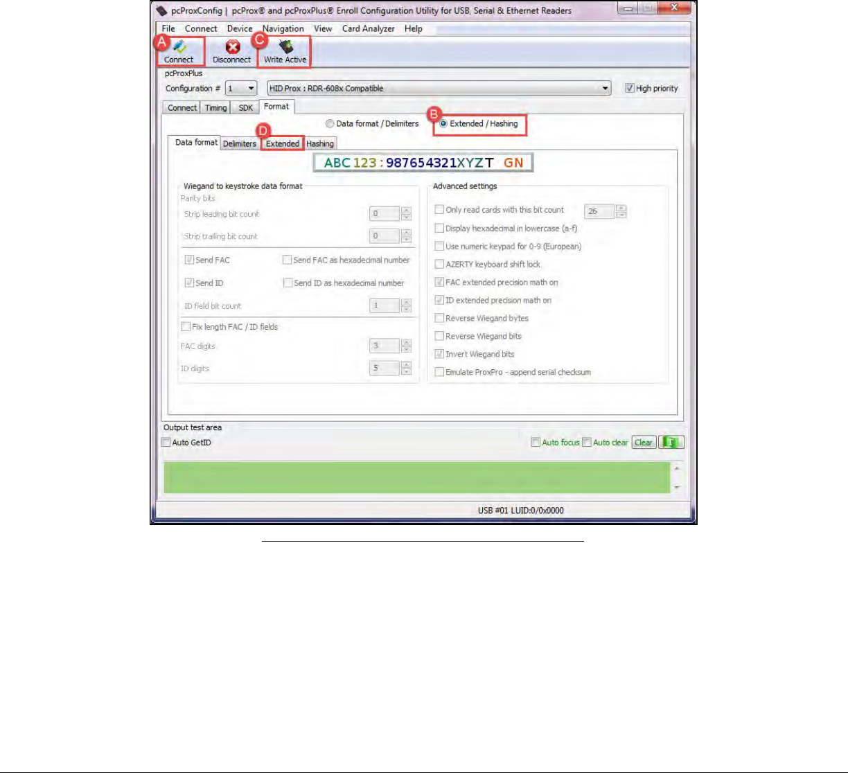Click ID field bit count stepper
The height and width of the screenshot is (773, 848).
(x=407, y=305)
